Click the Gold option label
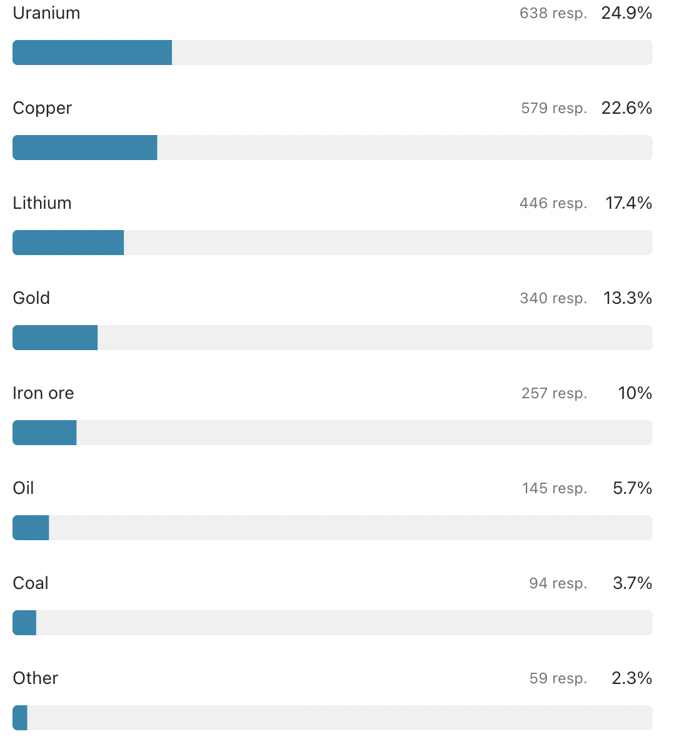 [x=31, y=298]
